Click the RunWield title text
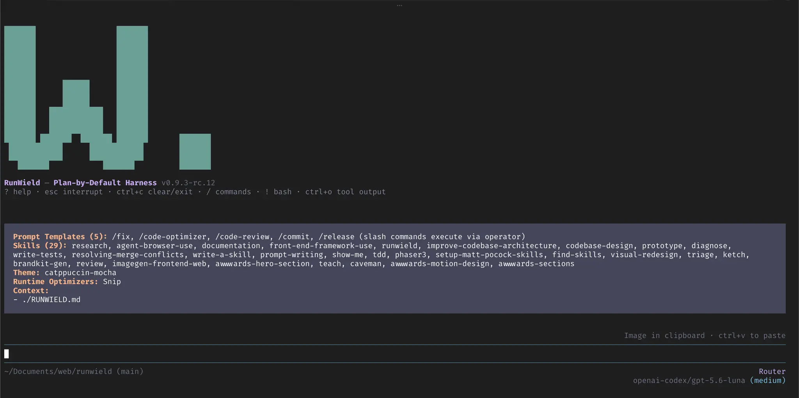Screen dimensions: 799x398 tap(22, 183)
